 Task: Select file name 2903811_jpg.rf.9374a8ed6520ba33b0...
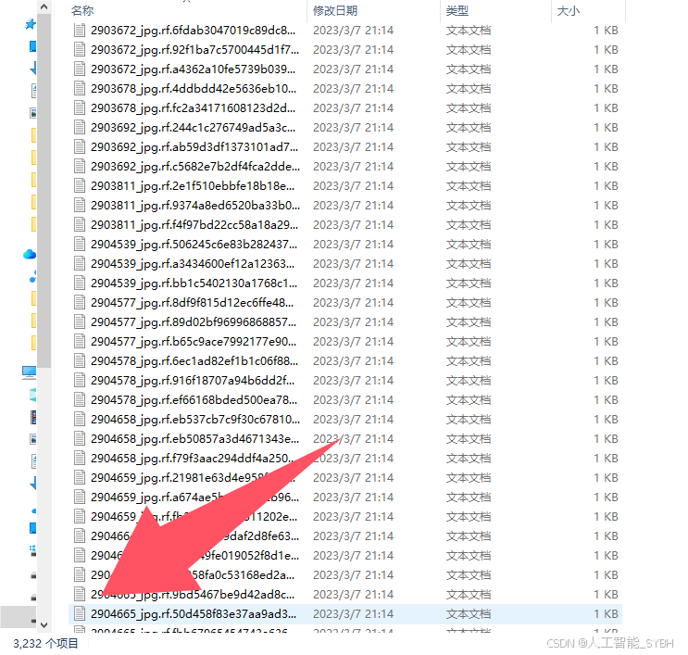pyautogui.click(x=195, y=206)
